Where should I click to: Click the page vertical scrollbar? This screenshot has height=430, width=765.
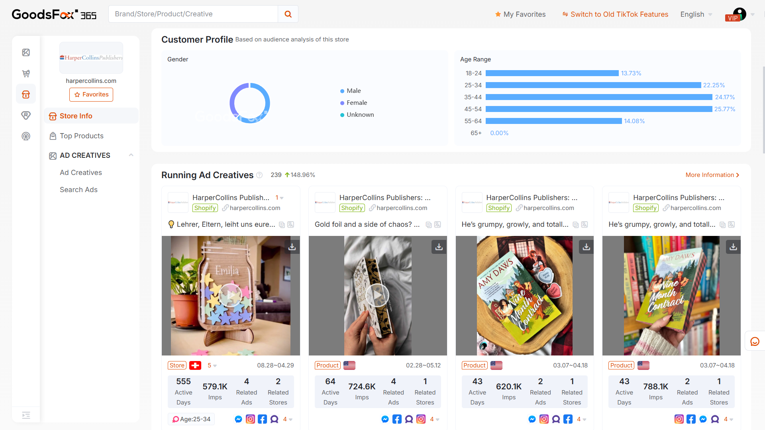[763, 110]
